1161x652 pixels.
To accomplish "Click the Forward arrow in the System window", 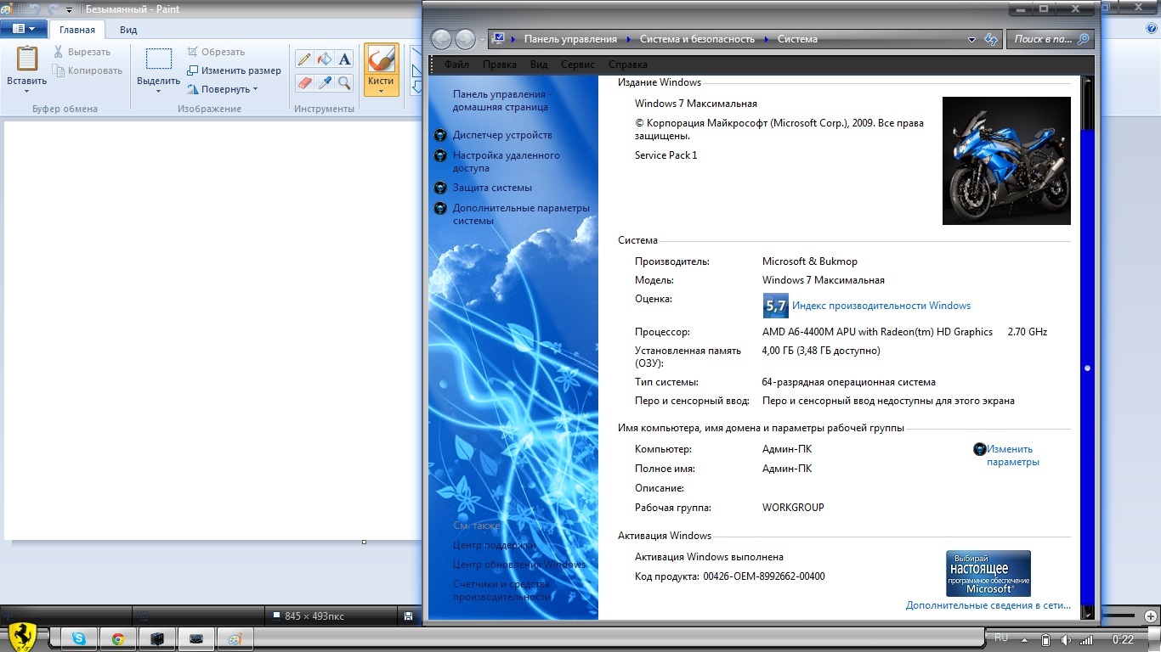I will (x=465, y=39).
